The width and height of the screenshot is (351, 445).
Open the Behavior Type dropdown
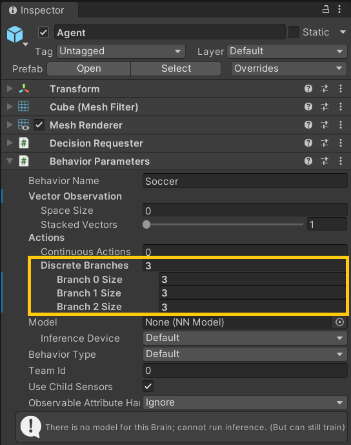pyautogui.click(x=245, y=354)
